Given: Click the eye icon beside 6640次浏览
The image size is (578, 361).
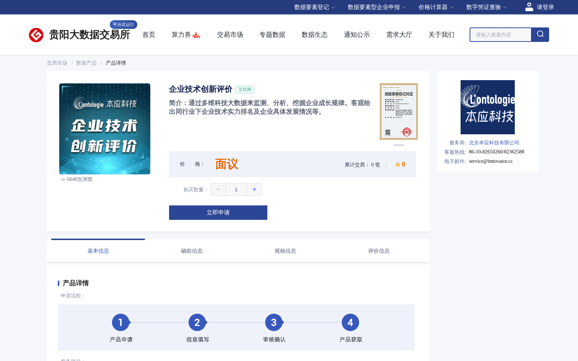Looking at the screenshot, I should 63,179.
